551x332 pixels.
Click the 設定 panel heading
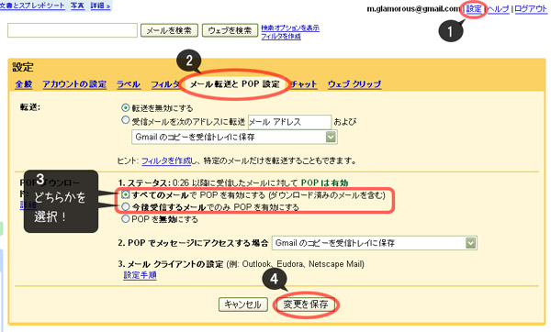(x=23, y=67)
